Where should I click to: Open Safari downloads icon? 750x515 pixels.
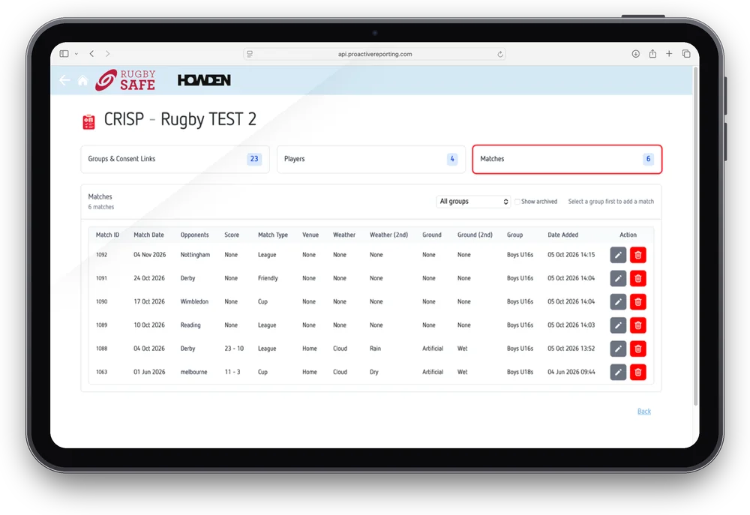(636, 53)
